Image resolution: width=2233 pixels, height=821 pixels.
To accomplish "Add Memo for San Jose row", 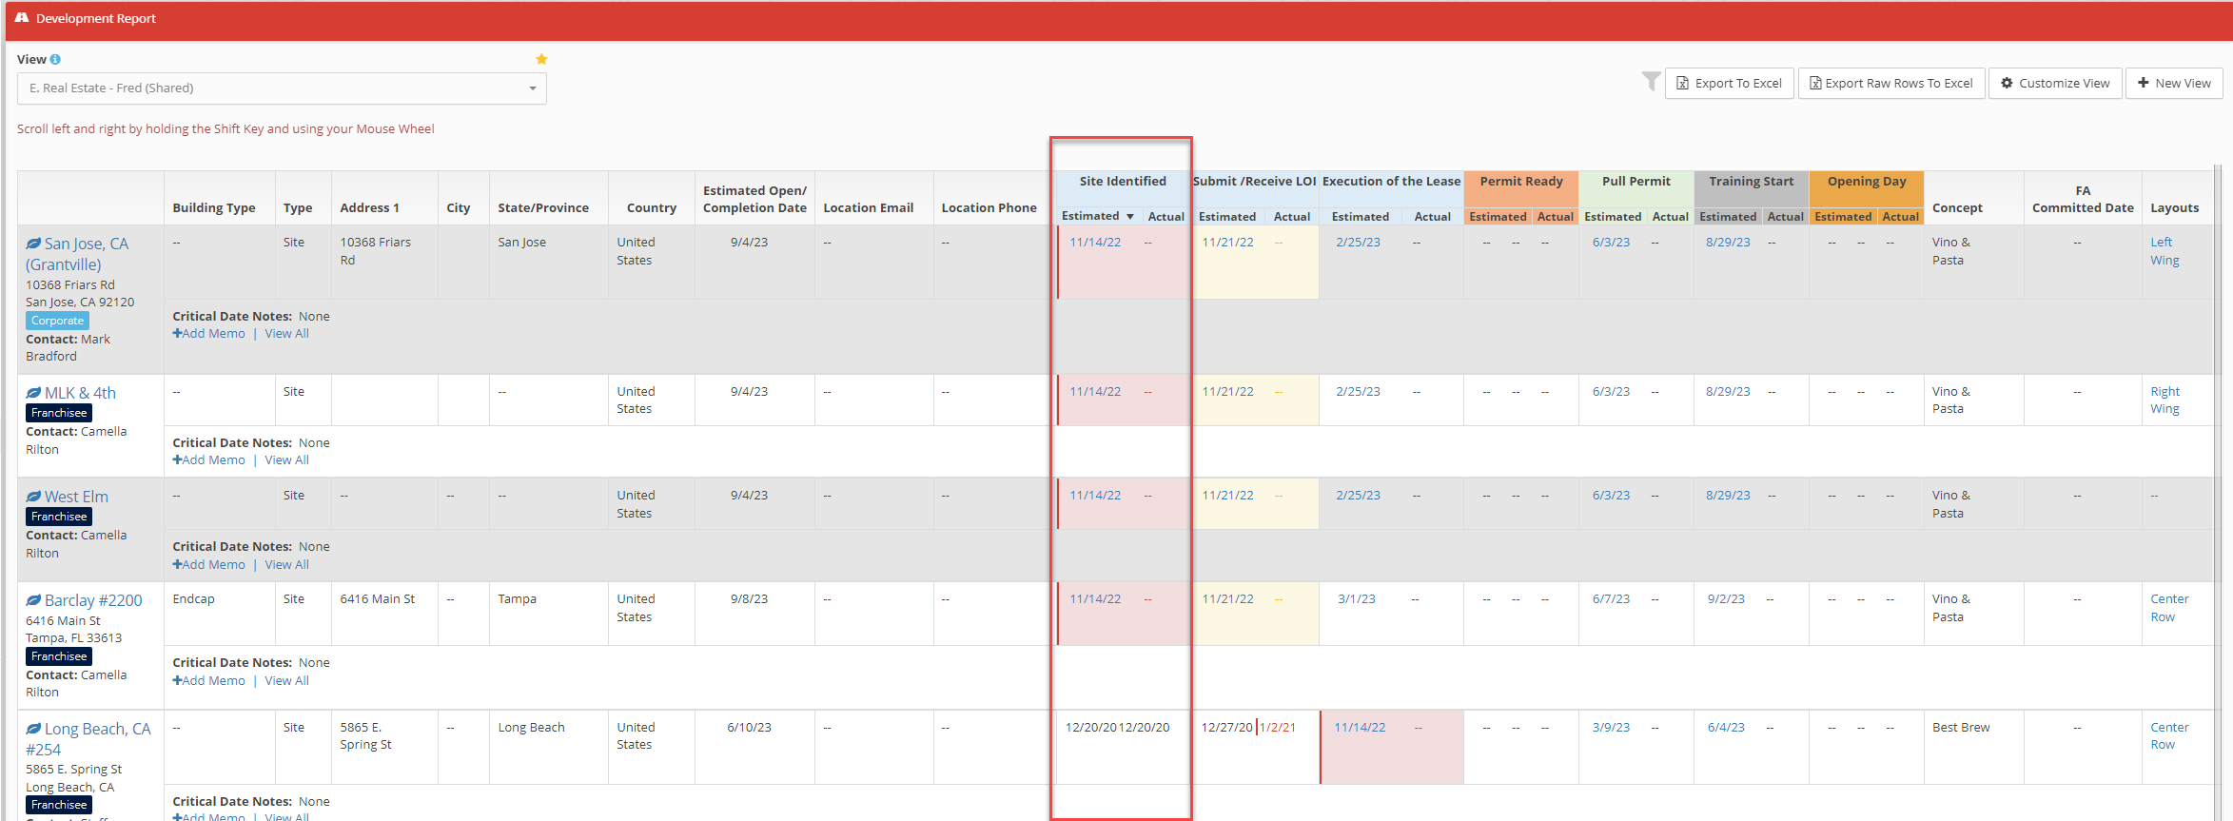I will click(x=209, y=334).
